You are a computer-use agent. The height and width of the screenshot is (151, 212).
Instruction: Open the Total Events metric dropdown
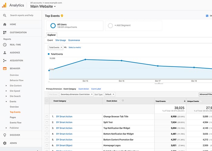[x=55, y=47]
